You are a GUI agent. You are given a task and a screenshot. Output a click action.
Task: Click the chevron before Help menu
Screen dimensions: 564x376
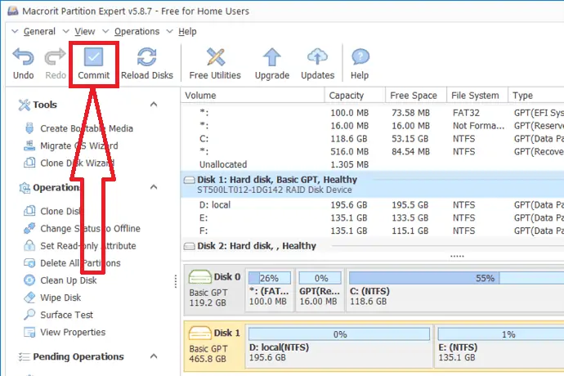point(169,31)
